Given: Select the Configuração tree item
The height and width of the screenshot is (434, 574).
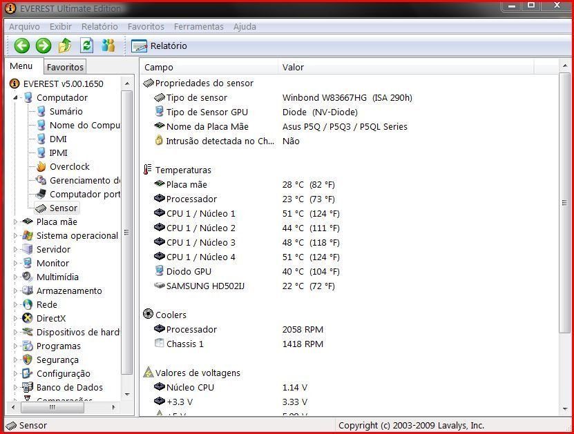Looking at the screenshot, I should pyautogui.click(x=64, y=374).
